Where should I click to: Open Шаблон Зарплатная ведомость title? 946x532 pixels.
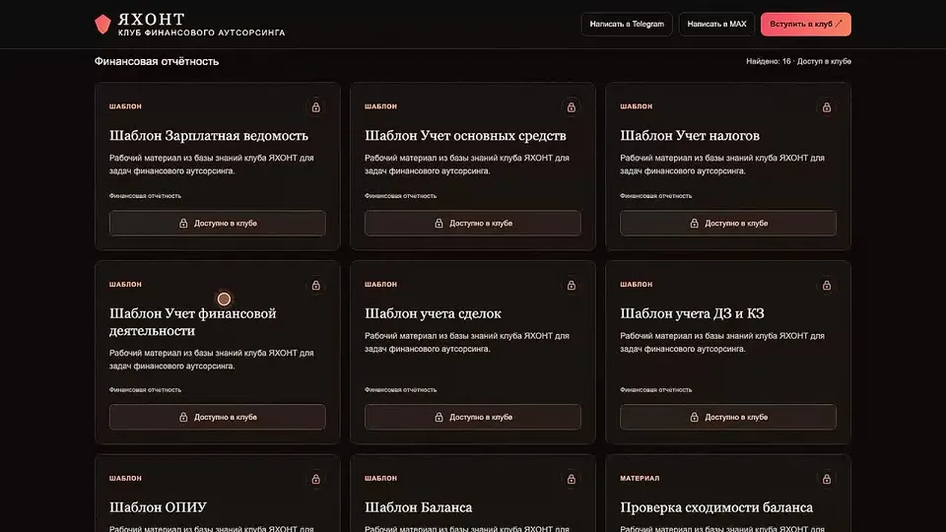209,136
